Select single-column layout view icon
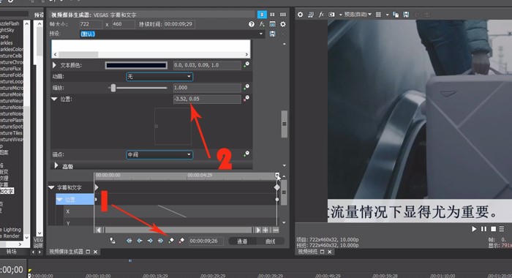This screenshot has height=278, width=512. (262, 15)
